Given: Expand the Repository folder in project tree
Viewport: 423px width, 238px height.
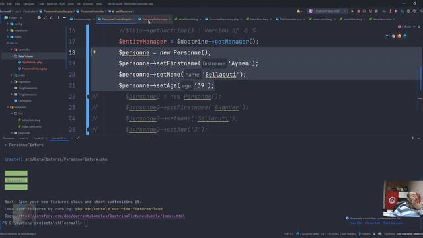Looking at the screenshot, I should [x=12, y=81].
